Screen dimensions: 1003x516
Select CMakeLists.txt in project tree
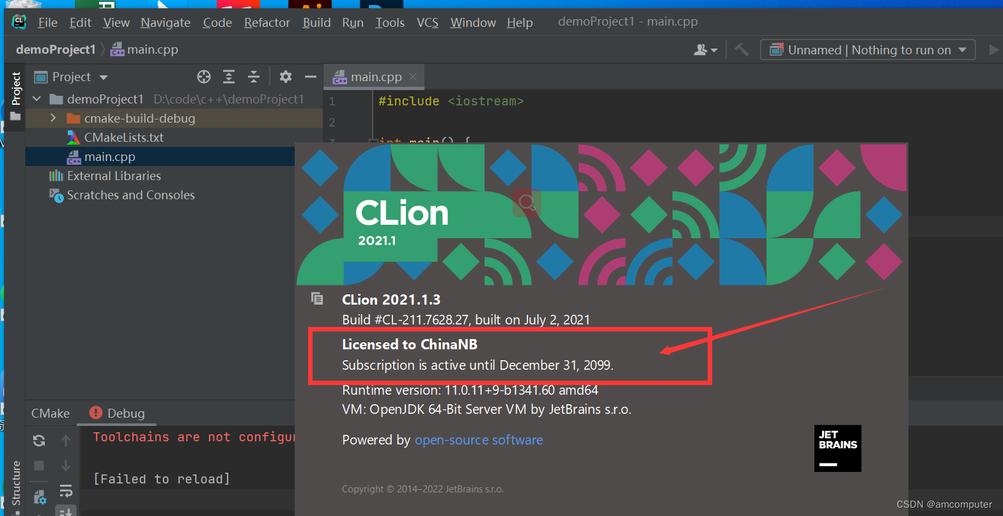(x=124, y=137)
